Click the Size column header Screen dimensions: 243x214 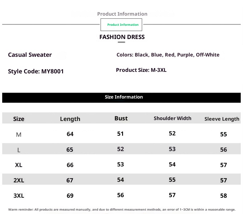[19, 119]
